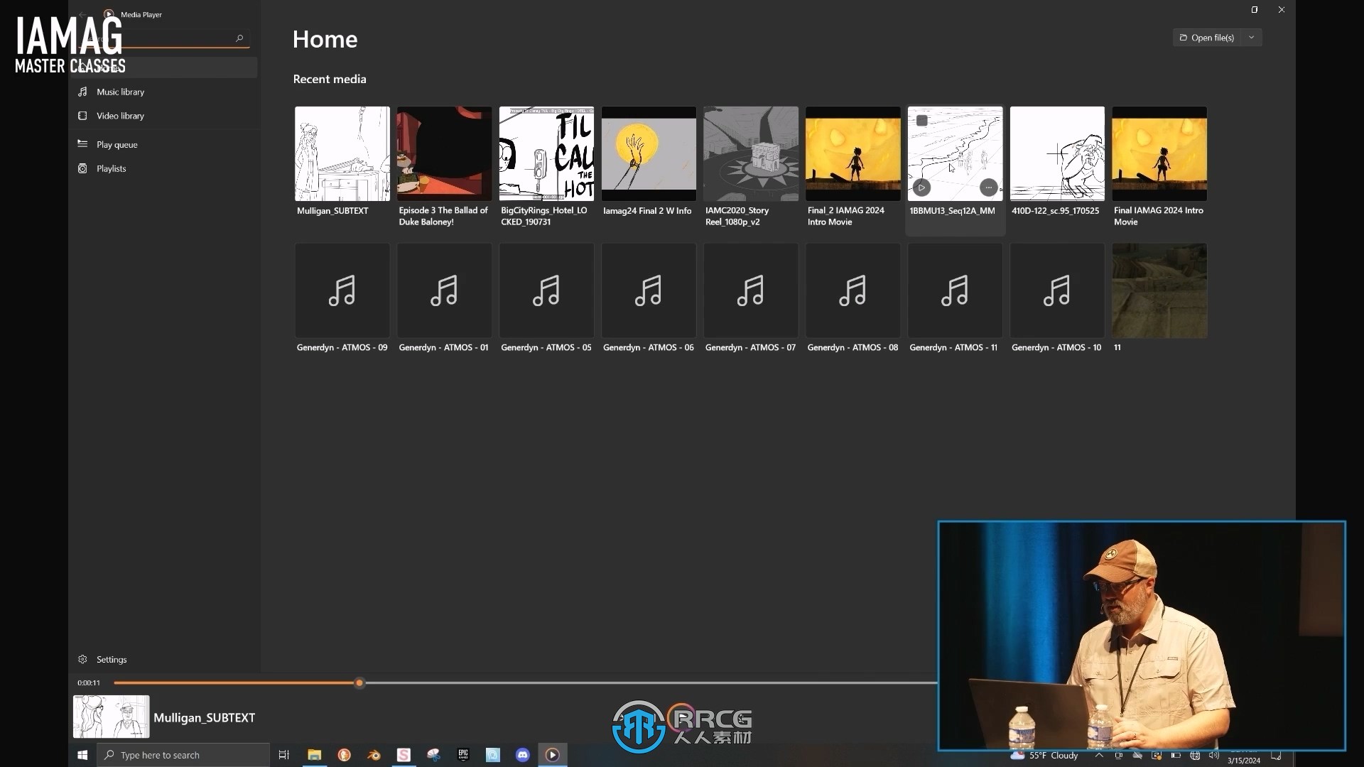Click the now-playing Mulligan_SUBTEXT thumbnail
The width and height of the screenshot is (1364, 767).
point(112,717)
